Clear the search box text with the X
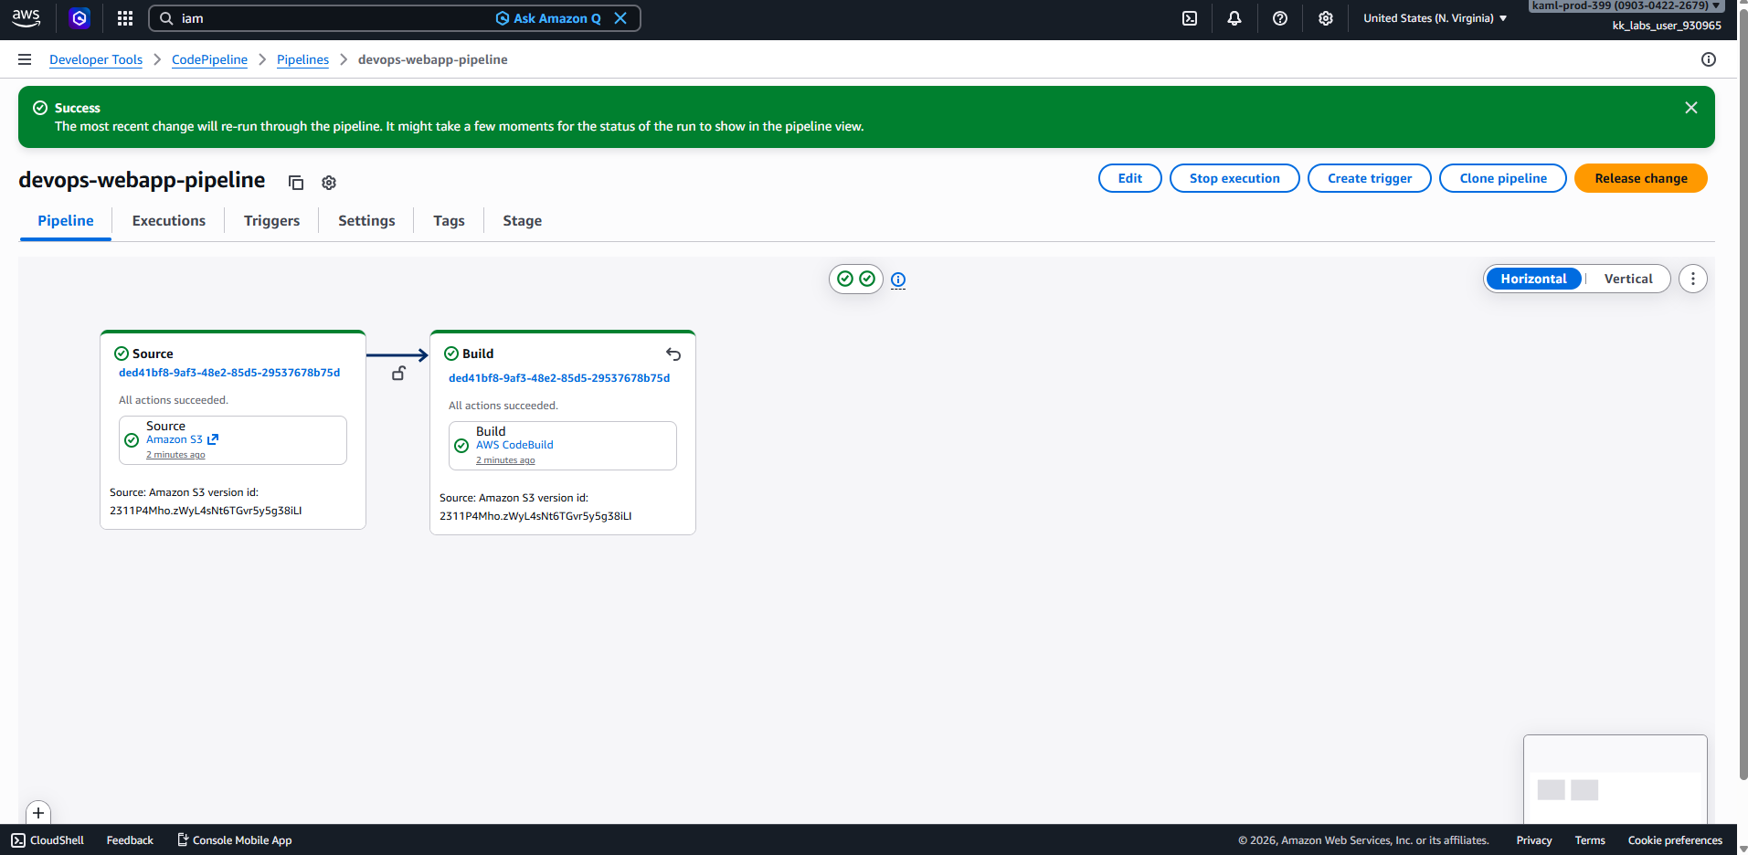Screen dimensions: 1748x855 click(x=620, y=18)
